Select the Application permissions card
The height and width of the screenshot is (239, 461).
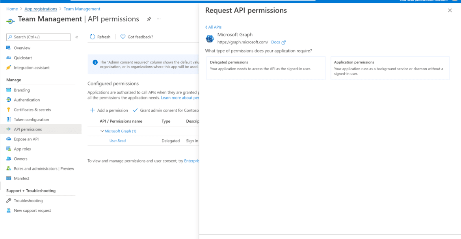pos(390,68)
